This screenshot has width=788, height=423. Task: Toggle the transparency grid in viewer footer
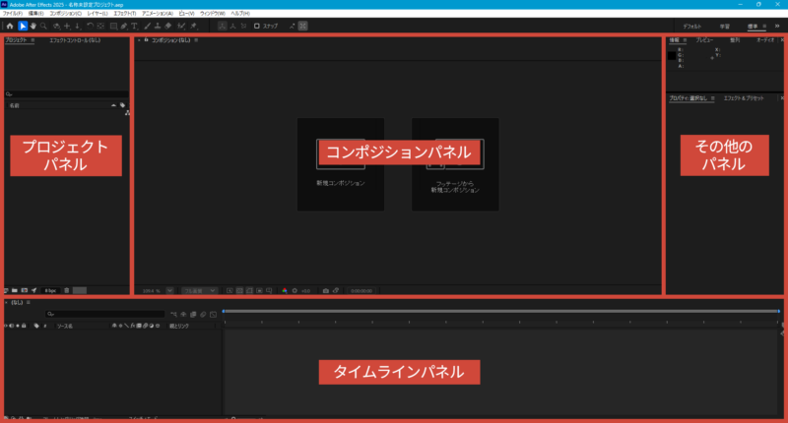239,290
